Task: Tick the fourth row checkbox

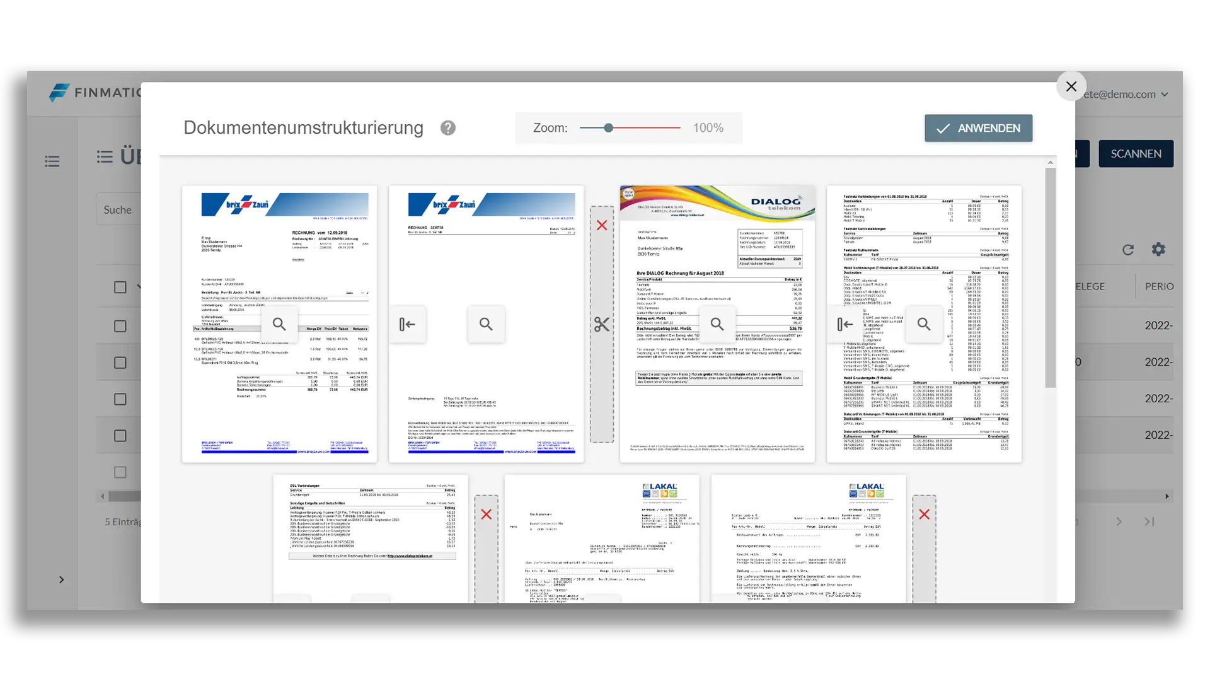Action: pos(120,436)
